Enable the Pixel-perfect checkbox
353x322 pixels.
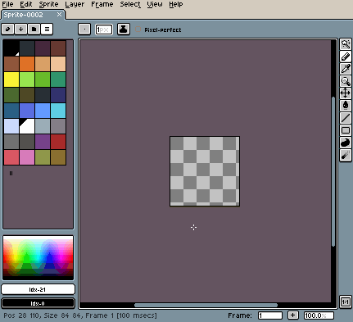pos(138,29)
